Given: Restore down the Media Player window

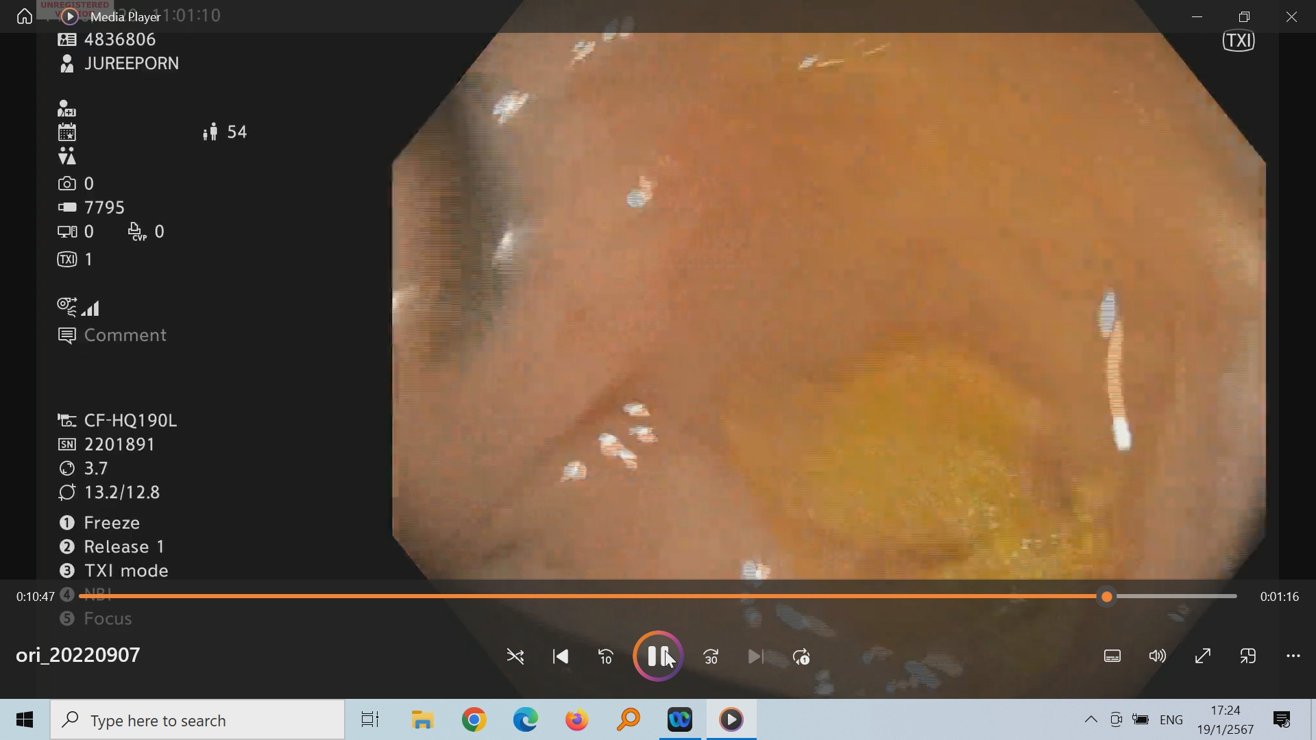Looking at the screenshot, I should [x=1245, y=16].
